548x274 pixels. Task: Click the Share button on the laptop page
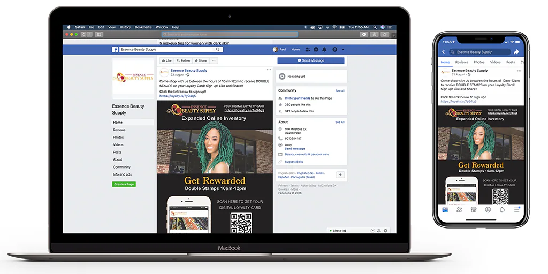(x=201, y=60)
